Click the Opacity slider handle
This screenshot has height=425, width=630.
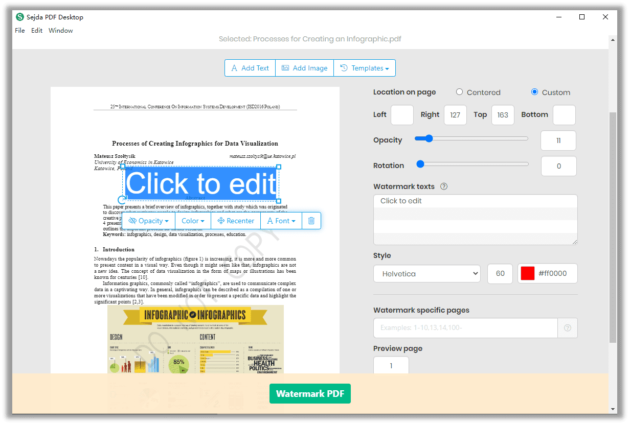pos(429,138)
